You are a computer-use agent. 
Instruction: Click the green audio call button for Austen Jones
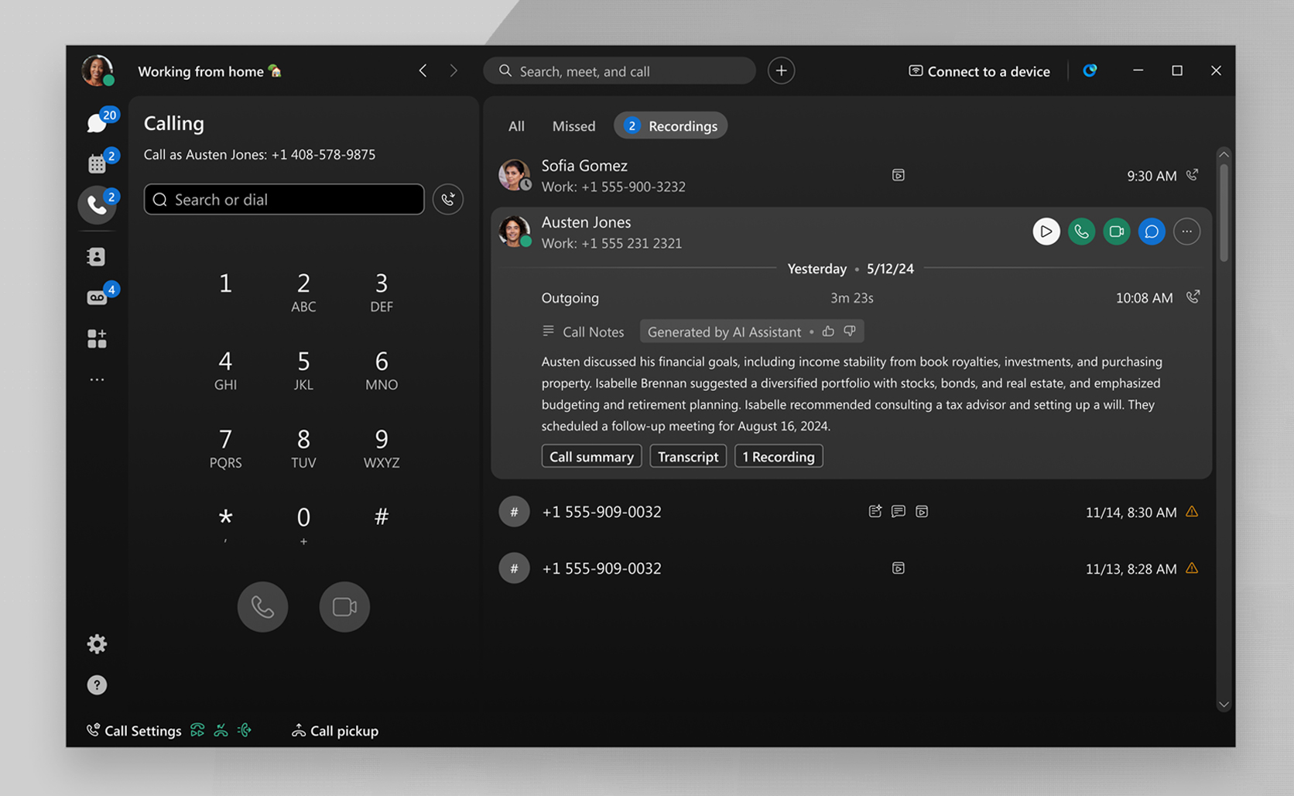(x=1081, y=232)
